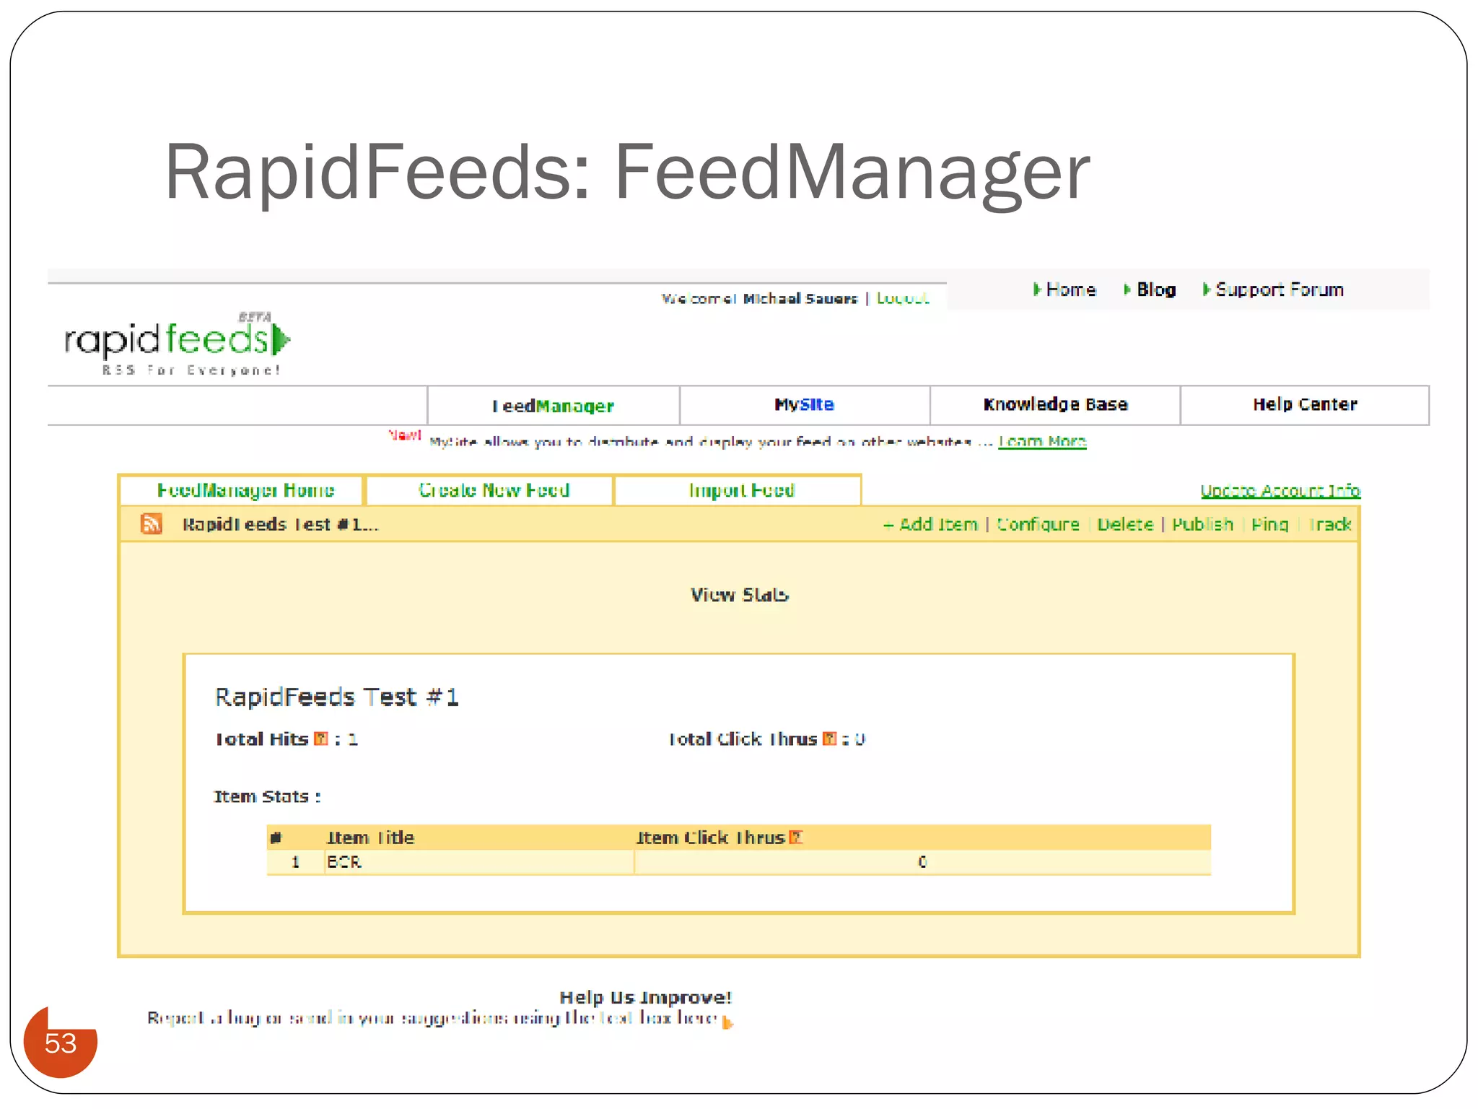Open the Help Center menu tab
This screenshot has height=1109, width=1478.
coord(1305,404)
